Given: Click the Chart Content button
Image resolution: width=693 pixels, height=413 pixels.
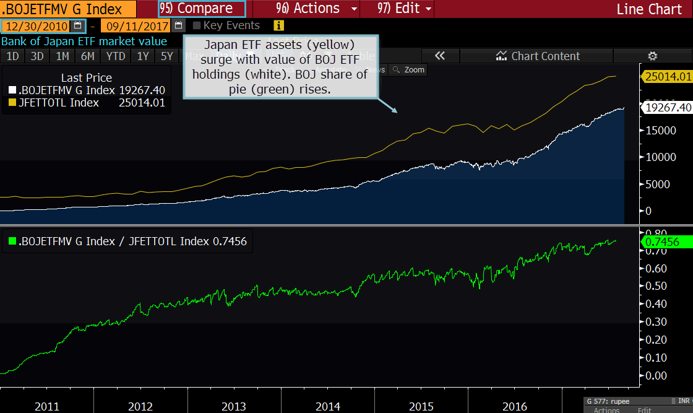Looking at the screenshot, I should [537, 56].
